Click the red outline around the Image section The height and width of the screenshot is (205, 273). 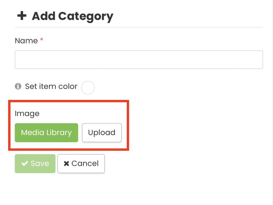tap(69, 101)
